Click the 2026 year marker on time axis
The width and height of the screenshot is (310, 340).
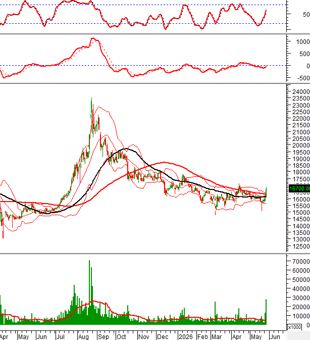pos(186,337)
